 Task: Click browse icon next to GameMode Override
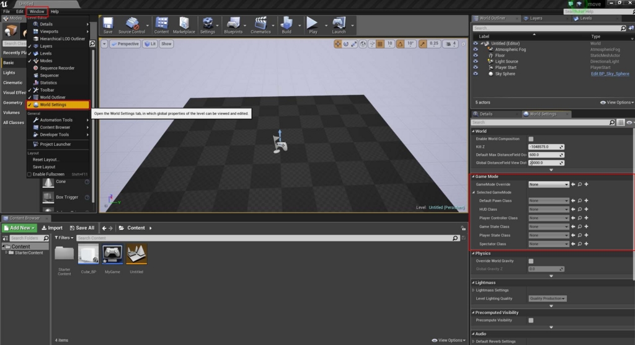(580, 184)
